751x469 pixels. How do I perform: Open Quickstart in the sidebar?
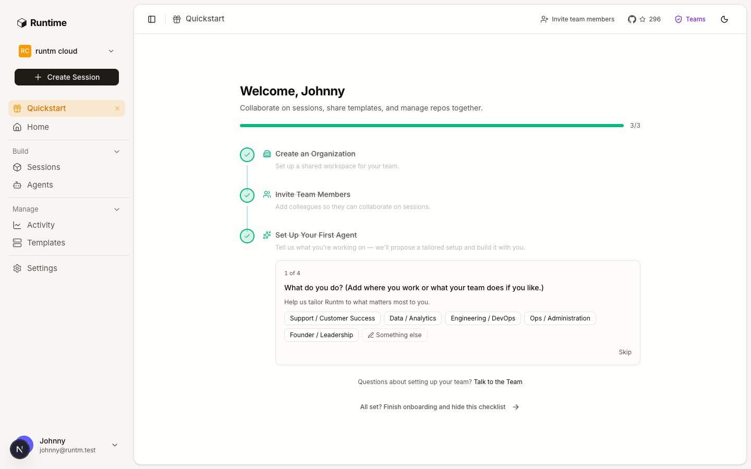click(67, 108)
